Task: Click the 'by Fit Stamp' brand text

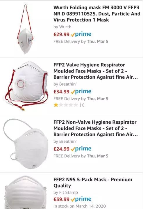Action: (x=66, y=192)
